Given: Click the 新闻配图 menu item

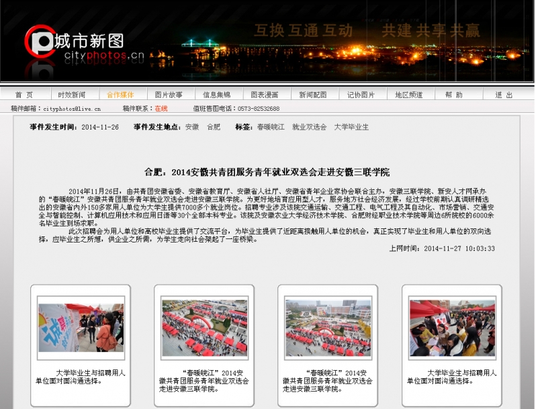Looking at the screenshot, I should point(313,95).
